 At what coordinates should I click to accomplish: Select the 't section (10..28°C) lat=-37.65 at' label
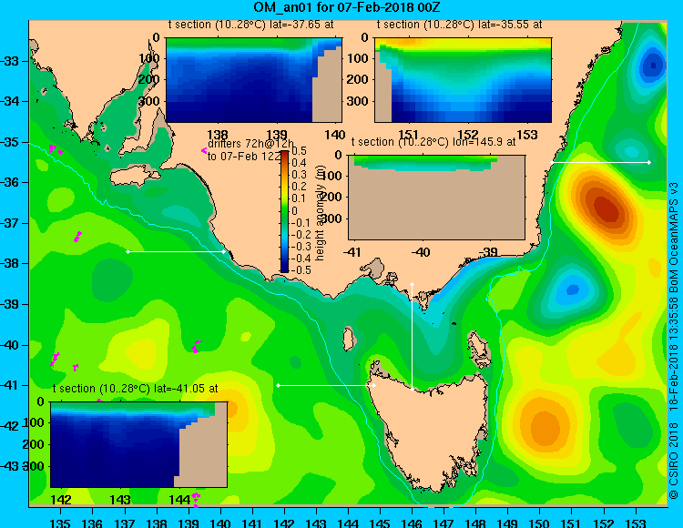tap(251, 25)
